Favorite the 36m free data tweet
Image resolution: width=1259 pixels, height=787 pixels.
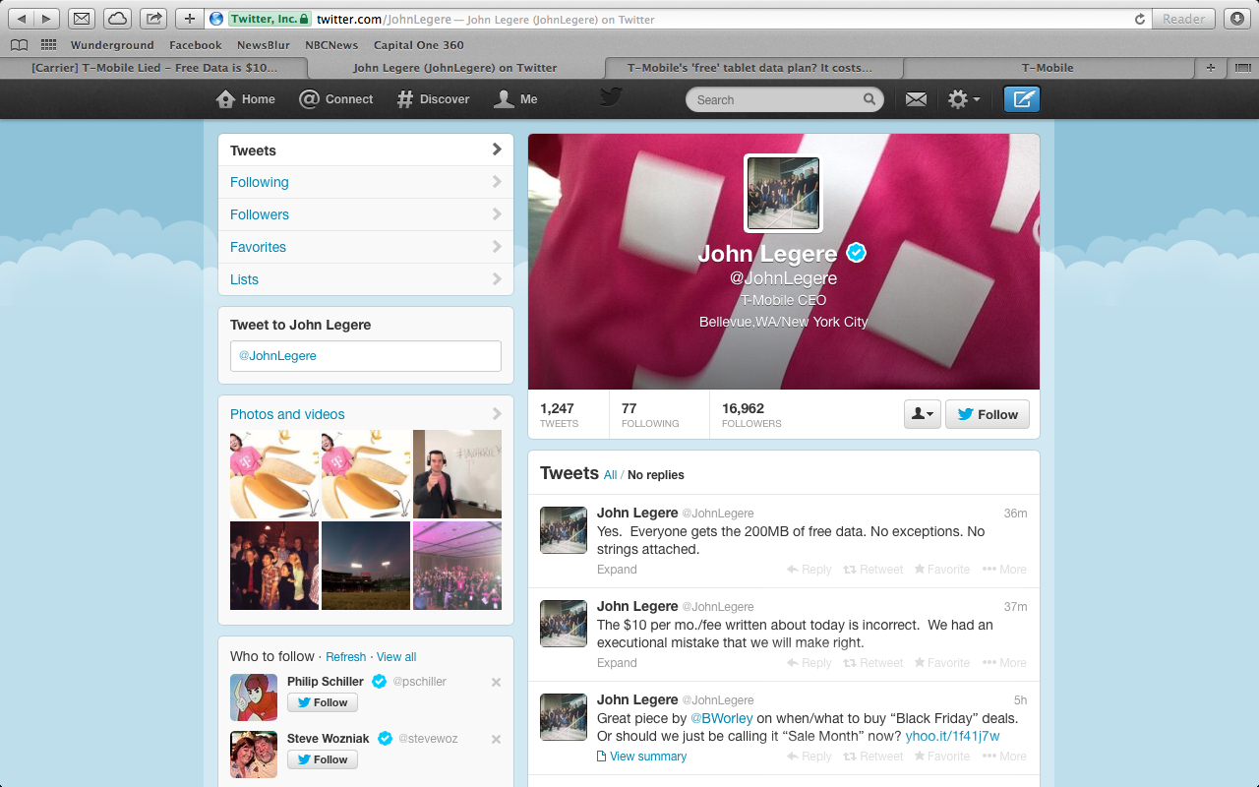(942, 570)
